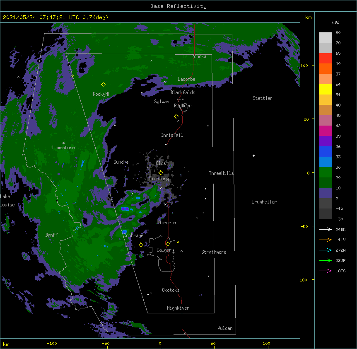357x349 pixels.
Task: Click the white 04DK arrow in legend
Action: pos(326,229)
